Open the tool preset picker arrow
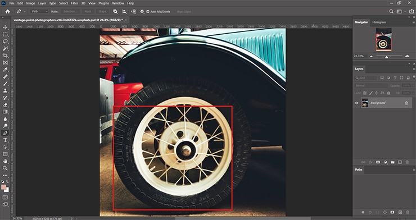Screen dimensions: 416x220 click(x=25, y=11)
